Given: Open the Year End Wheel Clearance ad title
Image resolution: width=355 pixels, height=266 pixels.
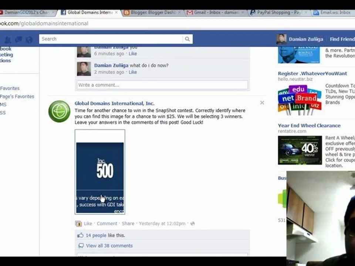Looking at the screenshot, I should (x=309, y=126).
